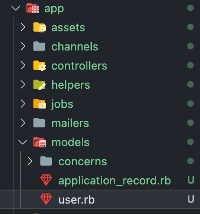Screen dimensions: 200x214
Task: Click the U untracked badge next to user.rb
Action: pyautogui.click(x=191, y=199)
